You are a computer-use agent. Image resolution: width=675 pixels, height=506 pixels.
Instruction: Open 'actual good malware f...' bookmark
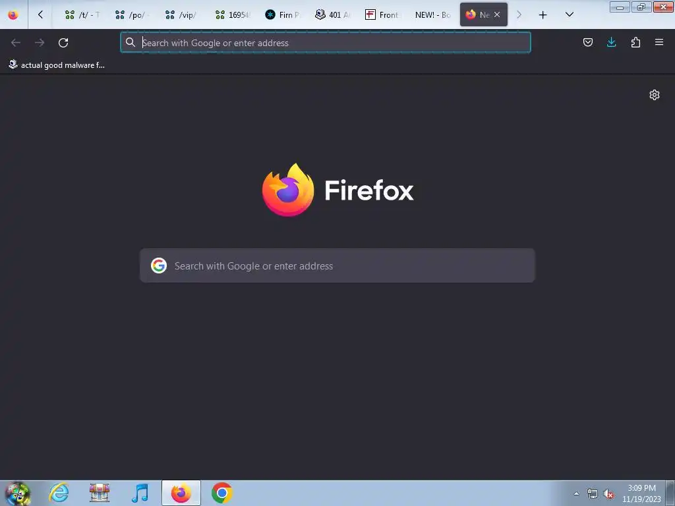point(57,65)
